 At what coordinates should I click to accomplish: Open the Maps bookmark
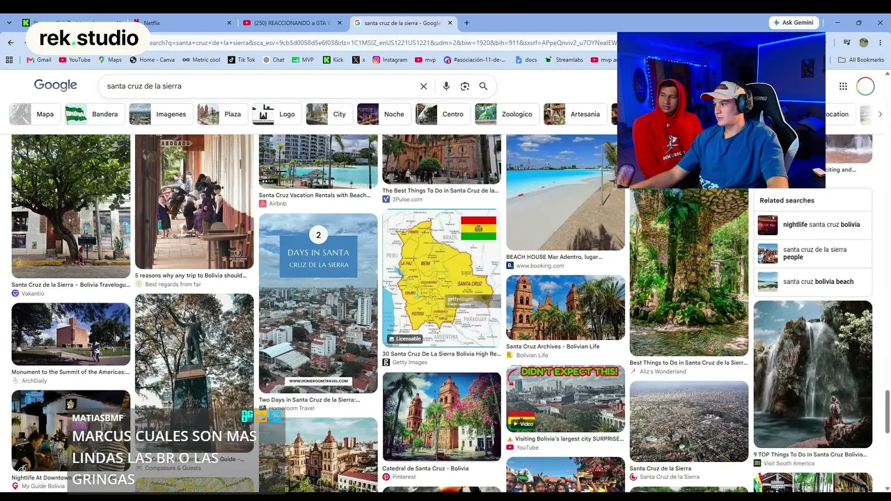(x=110, y=60)
